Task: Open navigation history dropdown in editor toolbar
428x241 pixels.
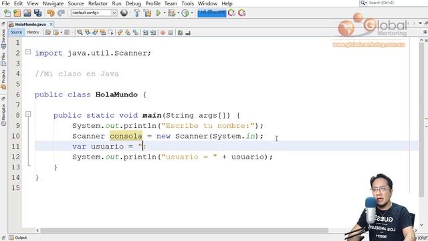Action: (x=61, y=33)
